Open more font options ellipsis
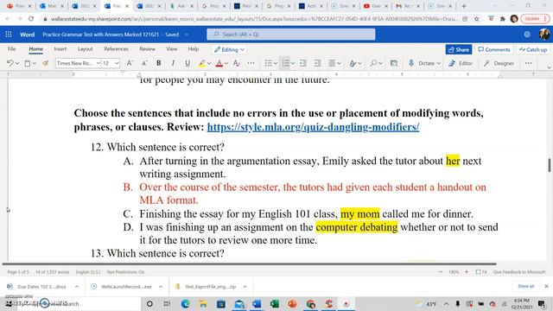The width and height of the screenshot is (553, 311). [x=251, y=63]
